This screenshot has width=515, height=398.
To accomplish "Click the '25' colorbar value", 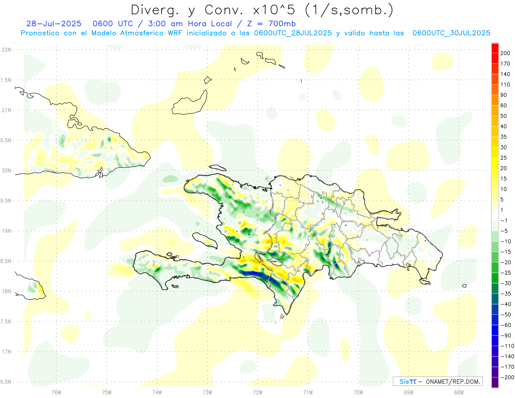I will pyautogui.click(x=504, y=158).
